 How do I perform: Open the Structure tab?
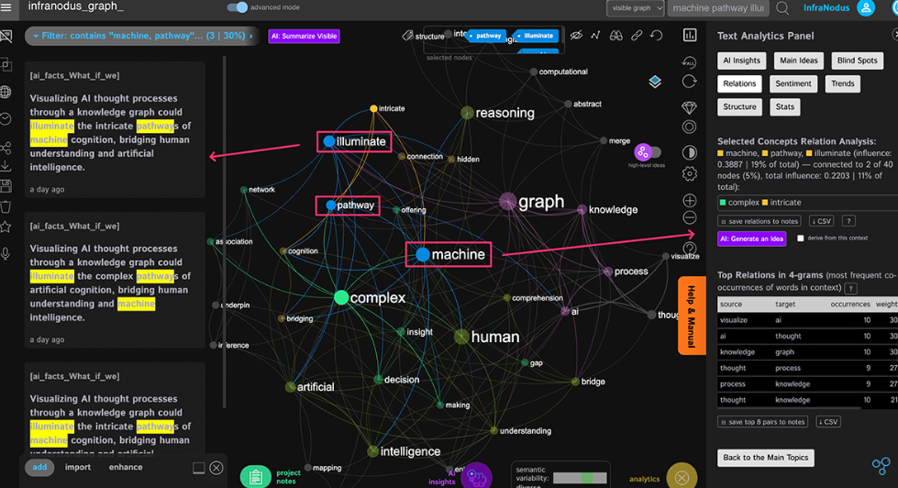click(x=739, y=107)
